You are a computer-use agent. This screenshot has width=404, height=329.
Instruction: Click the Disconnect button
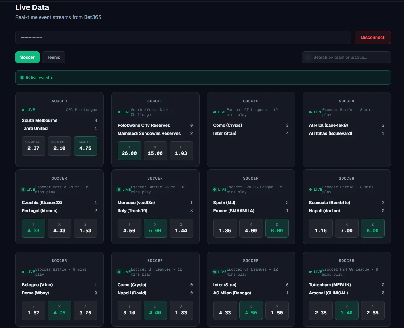click(372, 37)
